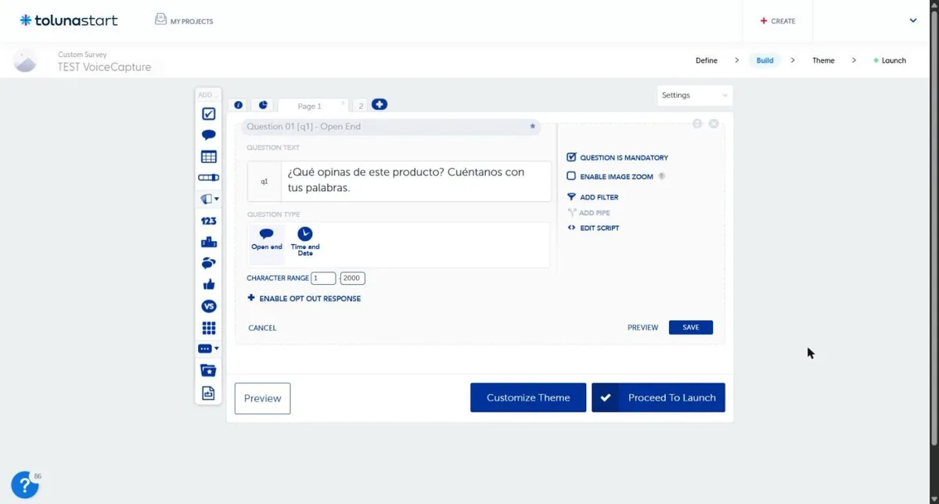Click the Add Pipe branching icon
The height and width of the screenshot is (504, 939).
pyautogui.click(x=571, y=213)
